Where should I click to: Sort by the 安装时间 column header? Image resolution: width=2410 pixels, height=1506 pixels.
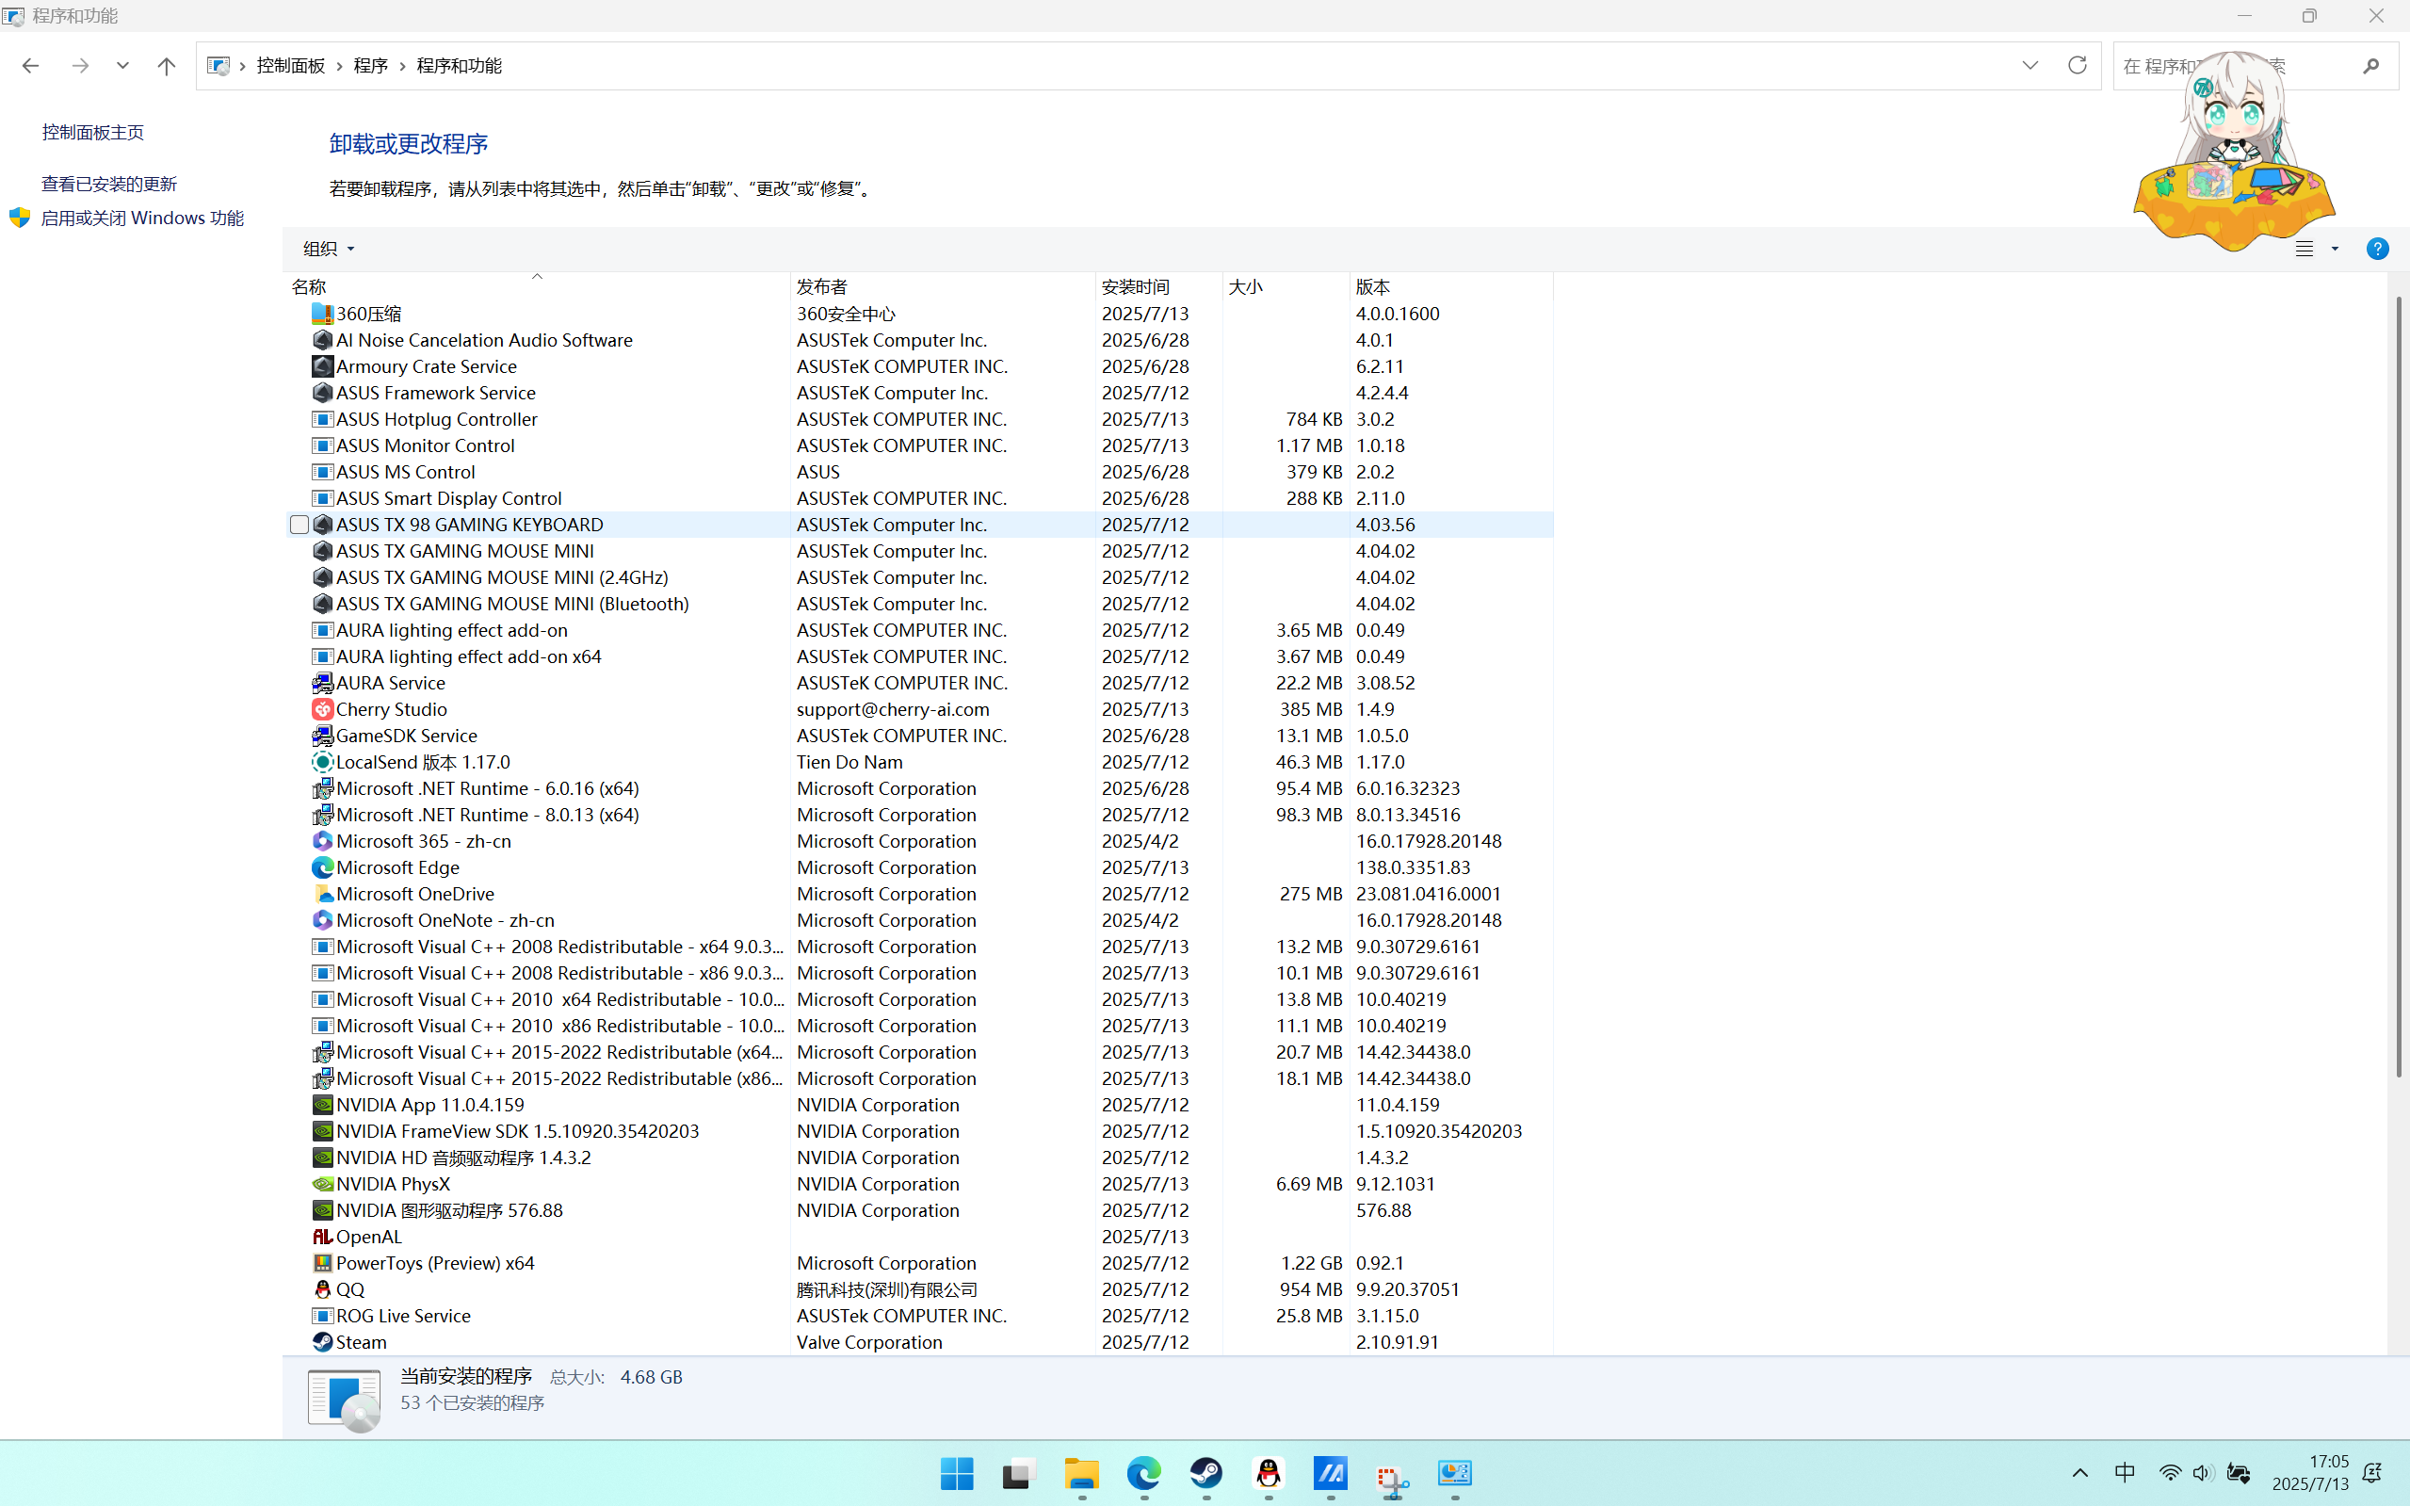click(x=1159, y=287)
